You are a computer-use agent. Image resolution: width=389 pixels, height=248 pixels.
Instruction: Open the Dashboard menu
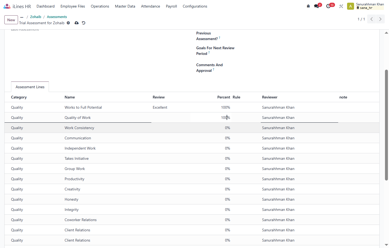[45, 6]
